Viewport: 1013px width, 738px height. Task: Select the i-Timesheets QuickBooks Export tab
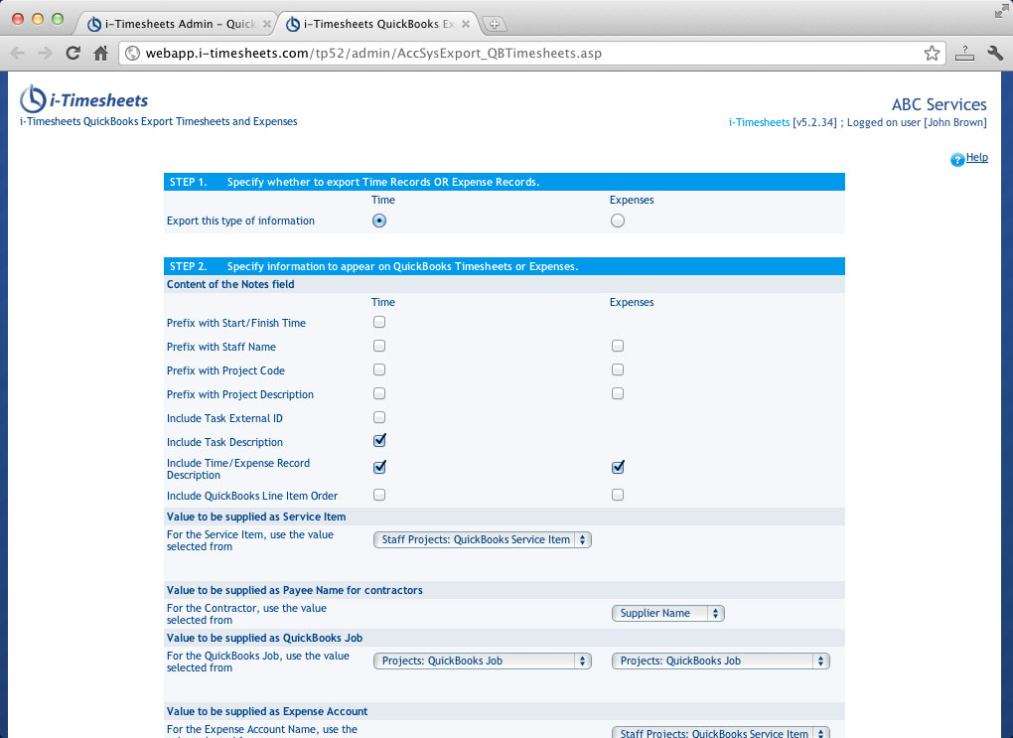click(378, 24)
